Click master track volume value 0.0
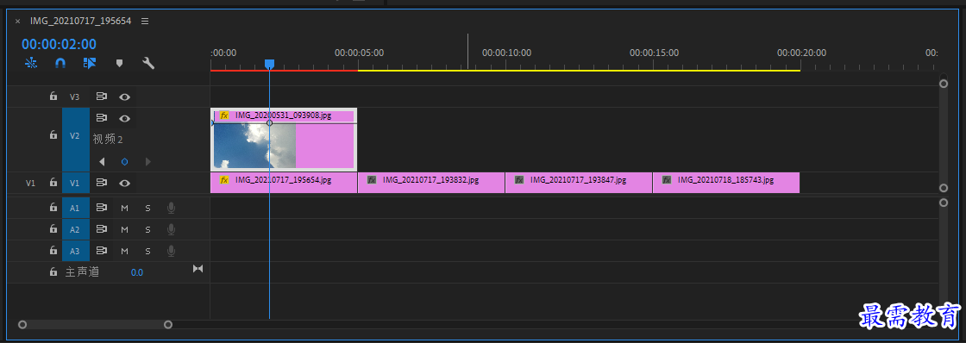This screenshot has width=966, height=343. 137,272
